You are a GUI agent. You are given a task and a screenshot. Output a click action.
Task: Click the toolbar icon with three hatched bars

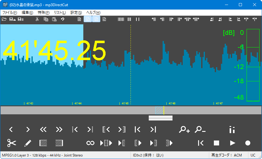point(121,19)
